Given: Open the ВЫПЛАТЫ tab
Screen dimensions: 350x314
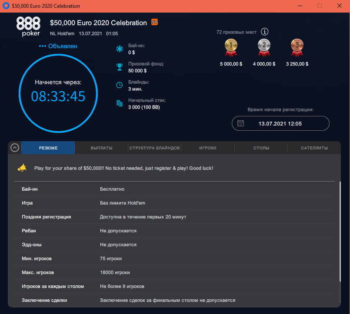Looking at the screenshot, I should (102, 148).
